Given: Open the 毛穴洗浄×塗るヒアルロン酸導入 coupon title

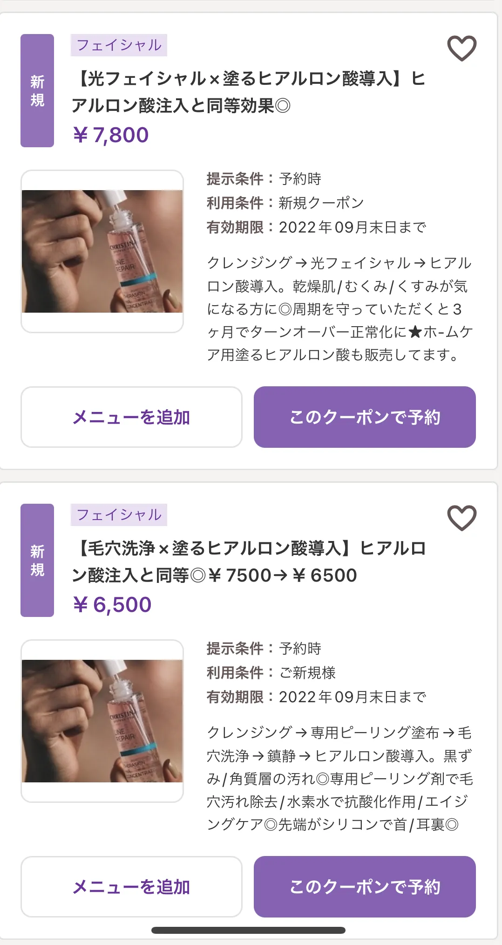Looking at the screenshot, I should (248, 562).
